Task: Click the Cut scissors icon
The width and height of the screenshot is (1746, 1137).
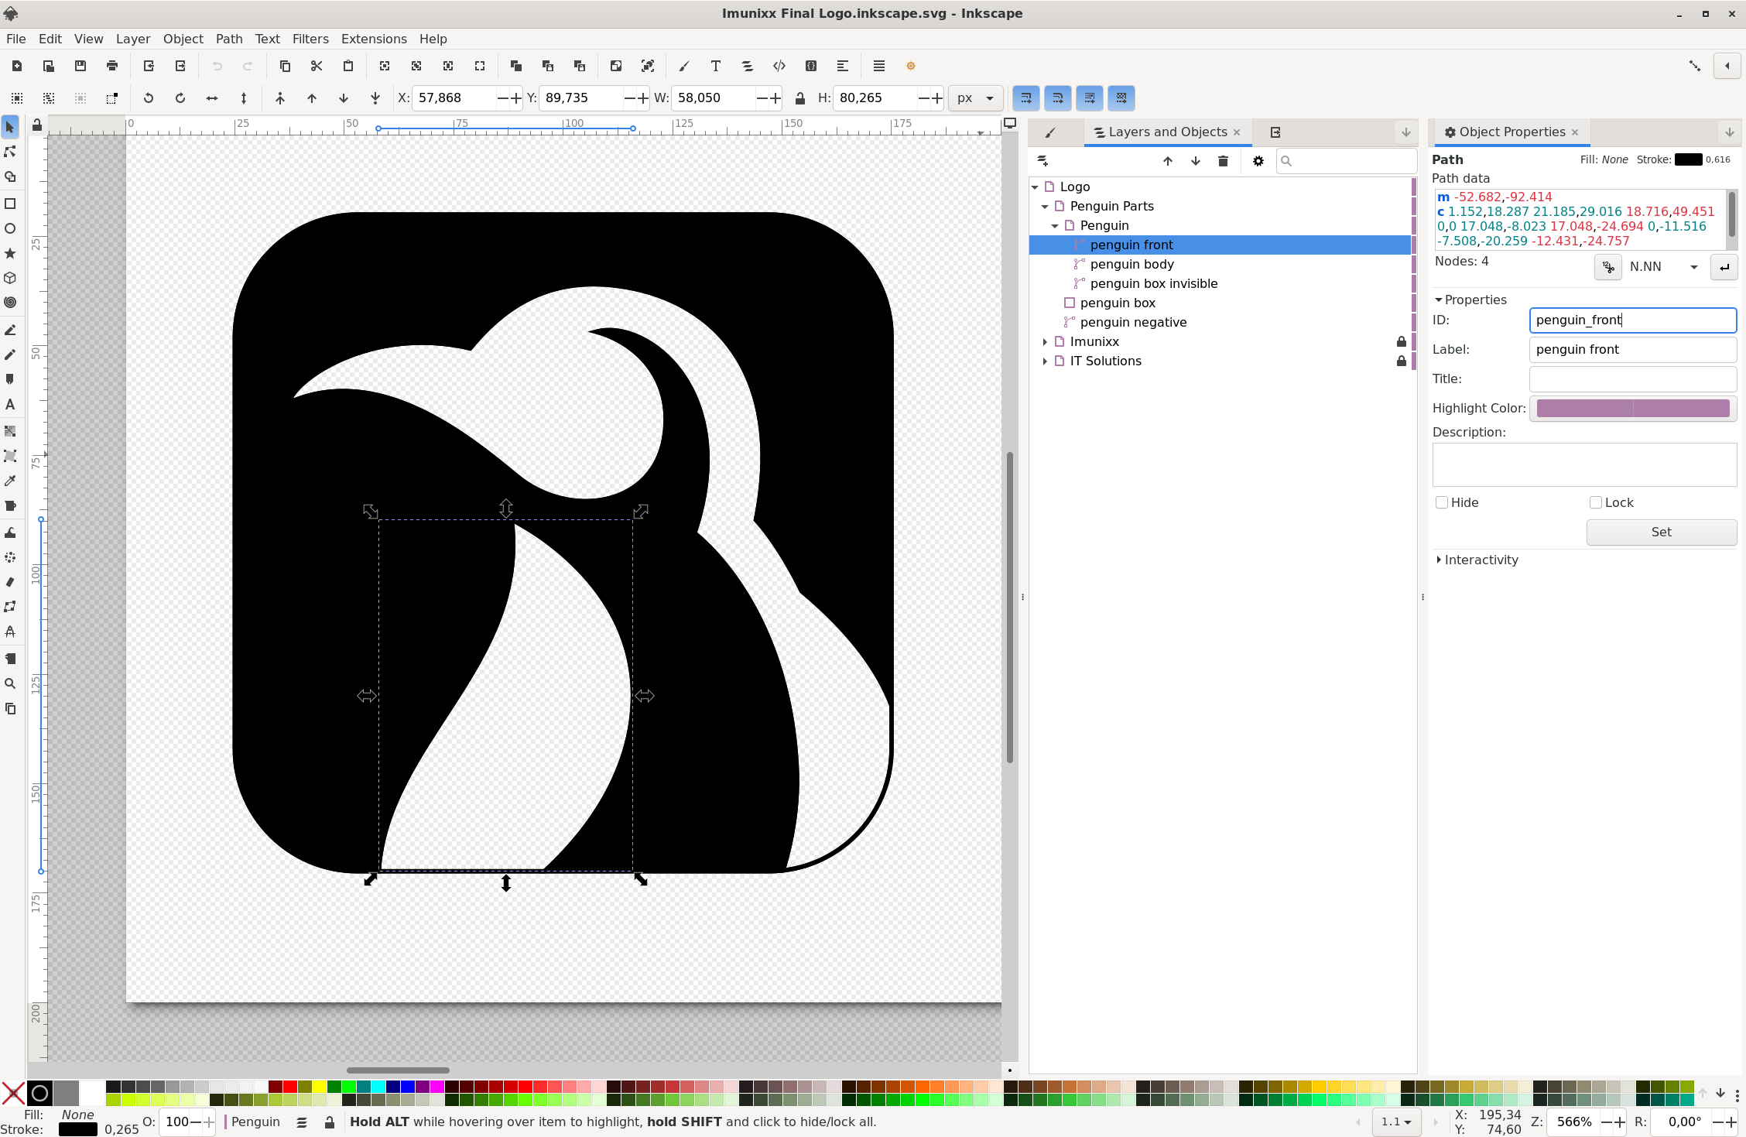Action: pos(317,66)
